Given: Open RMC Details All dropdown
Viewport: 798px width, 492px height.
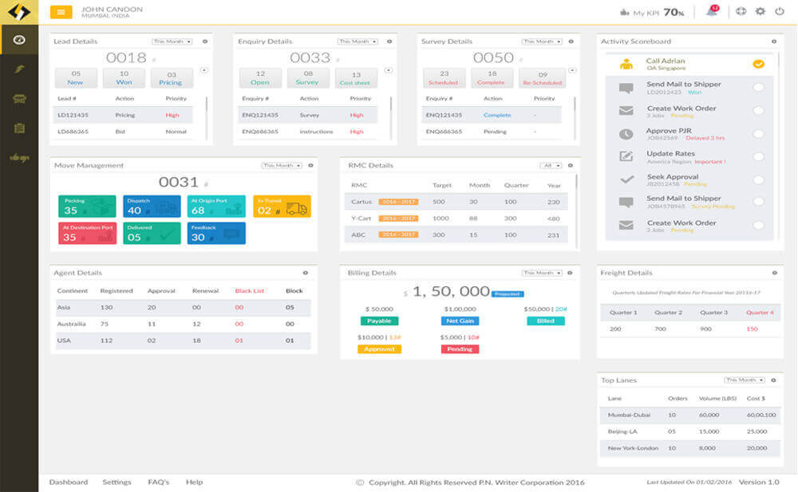Looking at the screenshot, I should [x=551, y=165].
